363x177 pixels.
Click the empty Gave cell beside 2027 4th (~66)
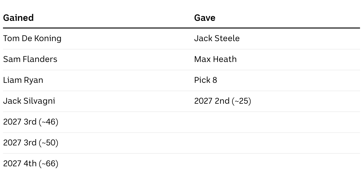(x=277, y=164)
